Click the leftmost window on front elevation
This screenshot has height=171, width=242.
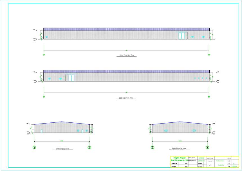click(47, 37)
